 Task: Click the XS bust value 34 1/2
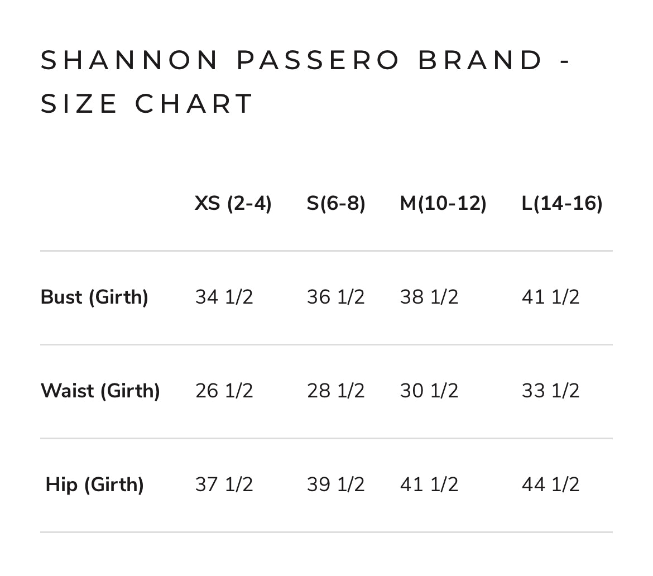tap(224, 297)
